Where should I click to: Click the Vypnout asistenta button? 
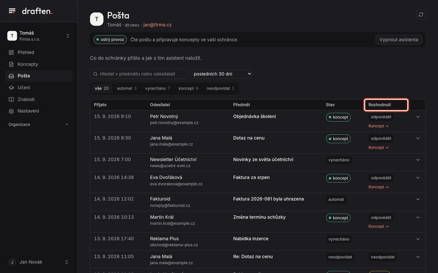click(x=399, y=40)
